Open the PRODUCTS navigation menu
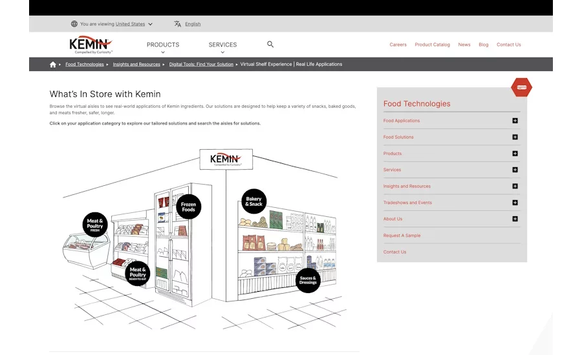The image size is (582, 355). pyautogui.click(x=163, y=45)
